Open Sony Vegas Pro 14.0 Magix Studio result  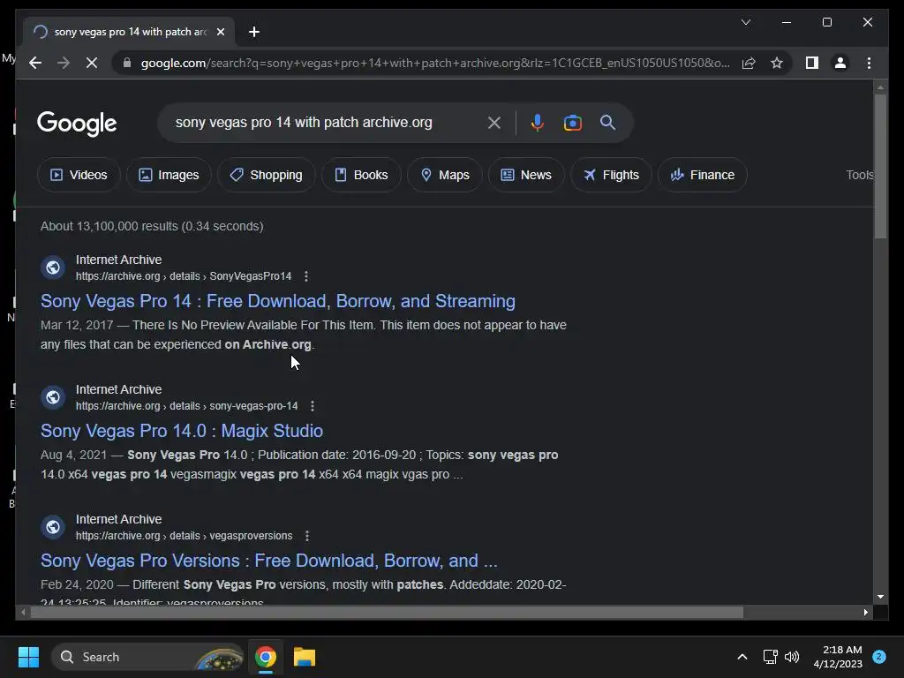[x=182, y=431]
